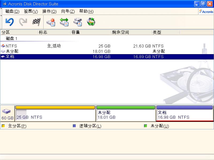Click the Acronis logo in menu bar
Viewport: 214px width, 160px height.
[206, 11]
